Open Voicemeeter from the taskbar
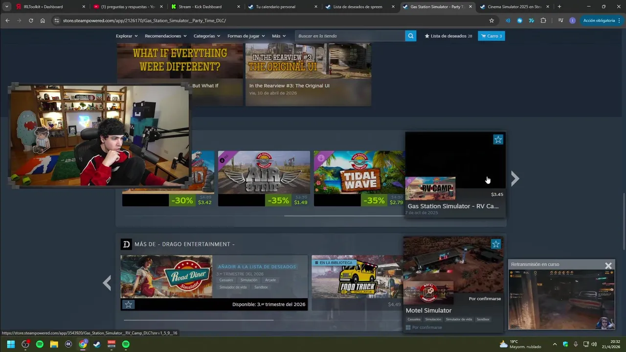The width and height of the screenshot is (626, 352). [111, 344]
